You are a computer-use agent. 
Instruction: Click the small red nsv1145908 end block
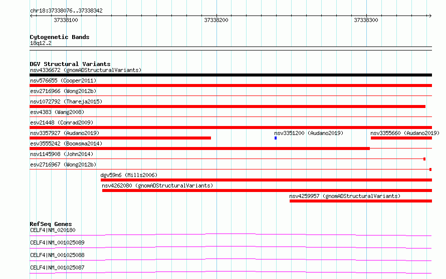pos(424,159)
